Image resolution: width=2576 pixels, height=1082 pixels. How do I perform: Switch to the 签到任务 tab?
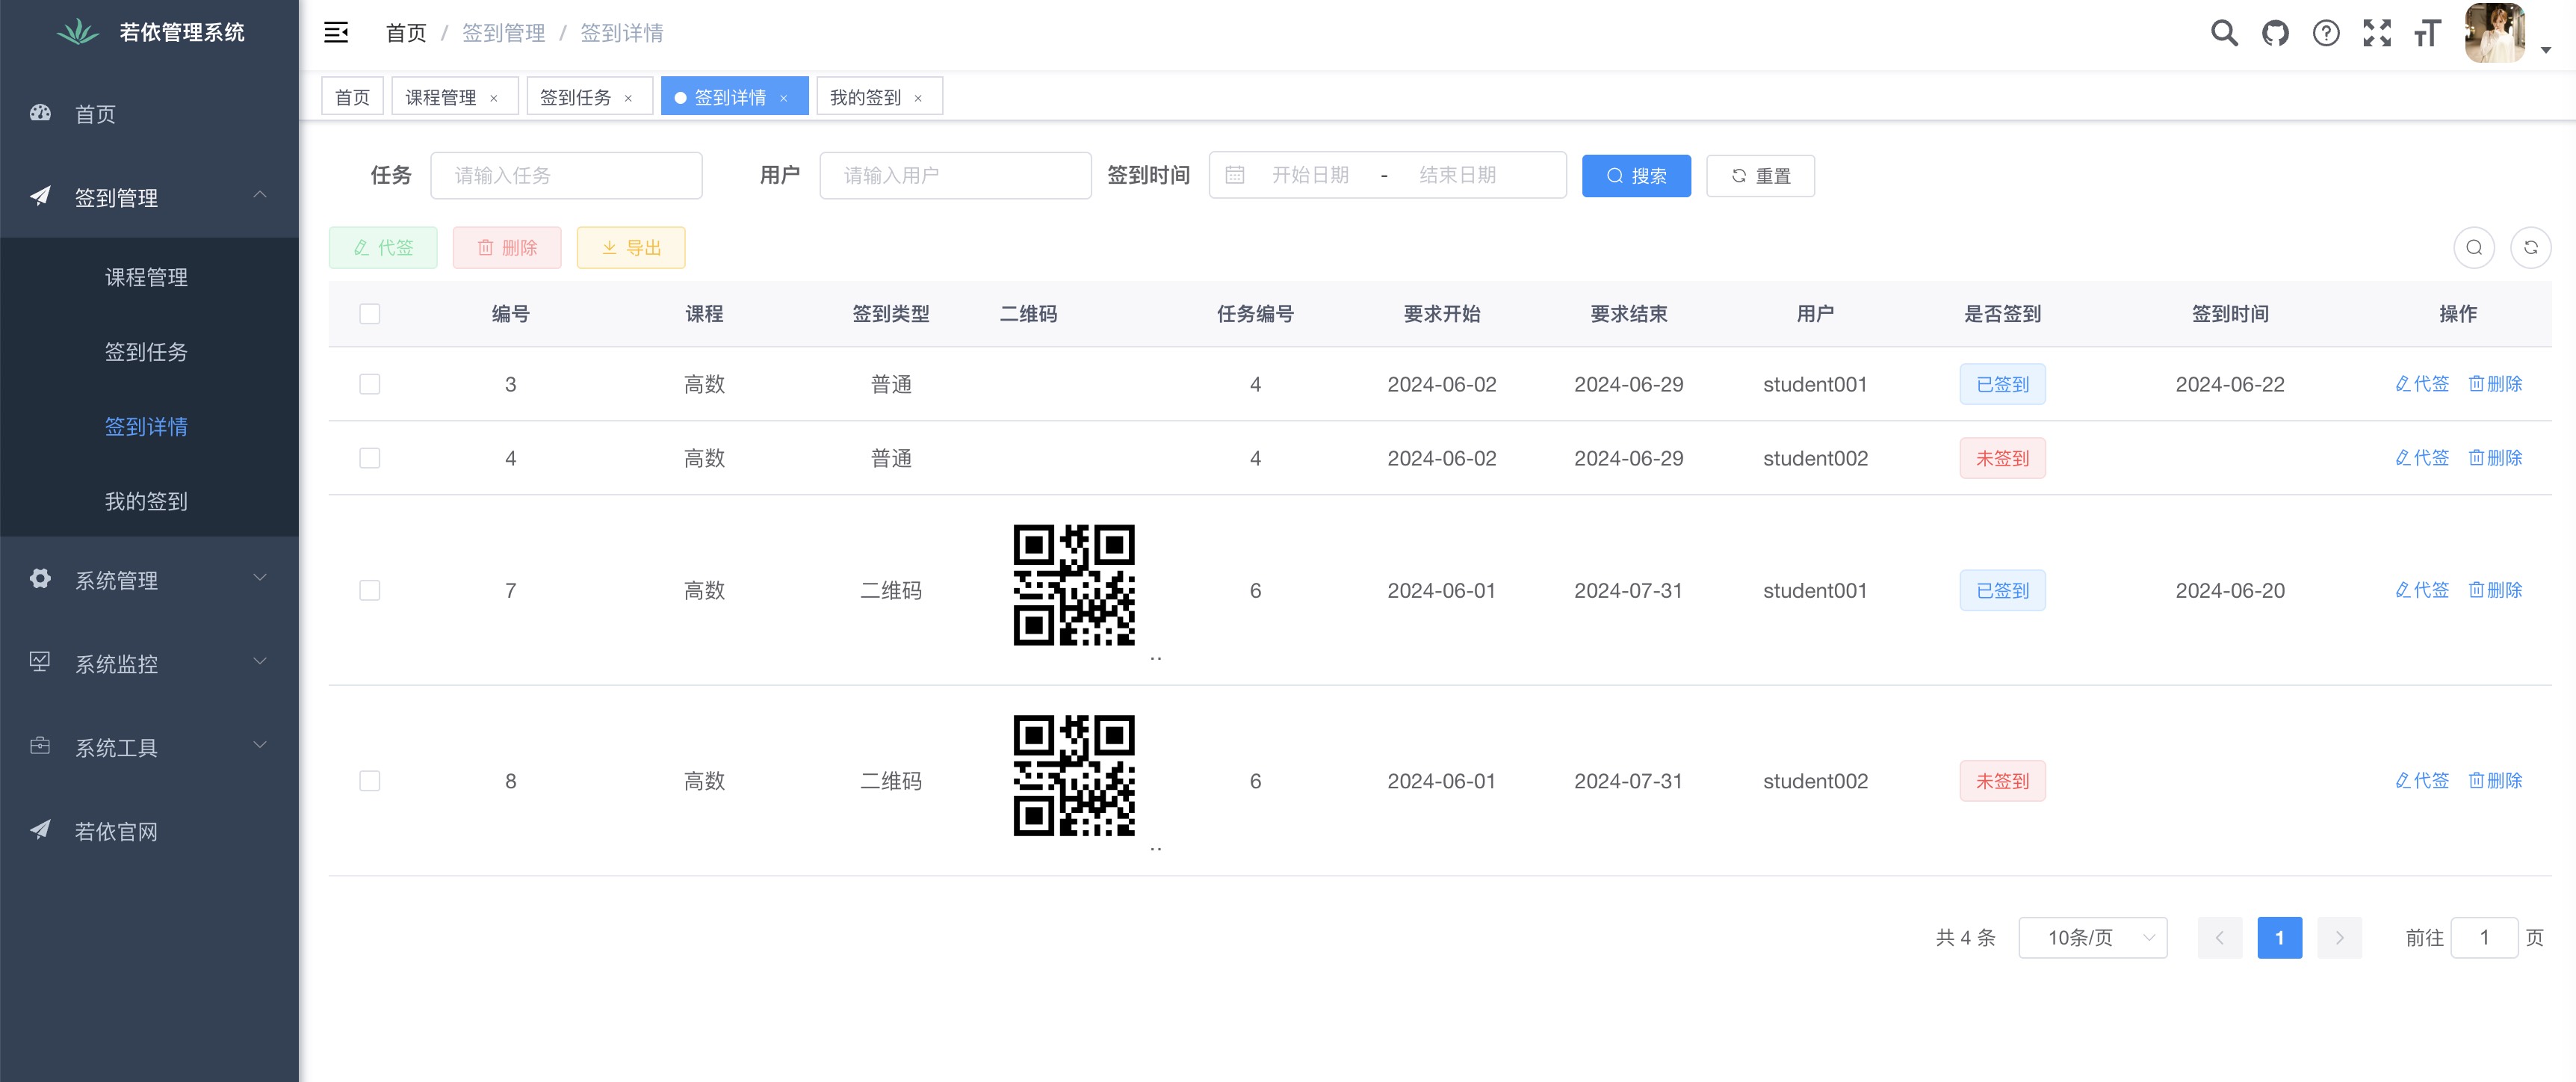pyautogui.click(x=575, y=97)
